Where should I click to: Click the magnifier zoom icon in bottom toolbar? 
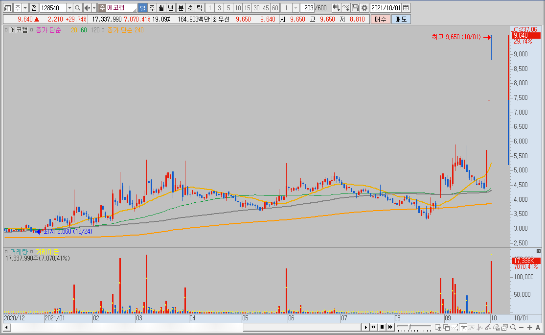[513, 327]
